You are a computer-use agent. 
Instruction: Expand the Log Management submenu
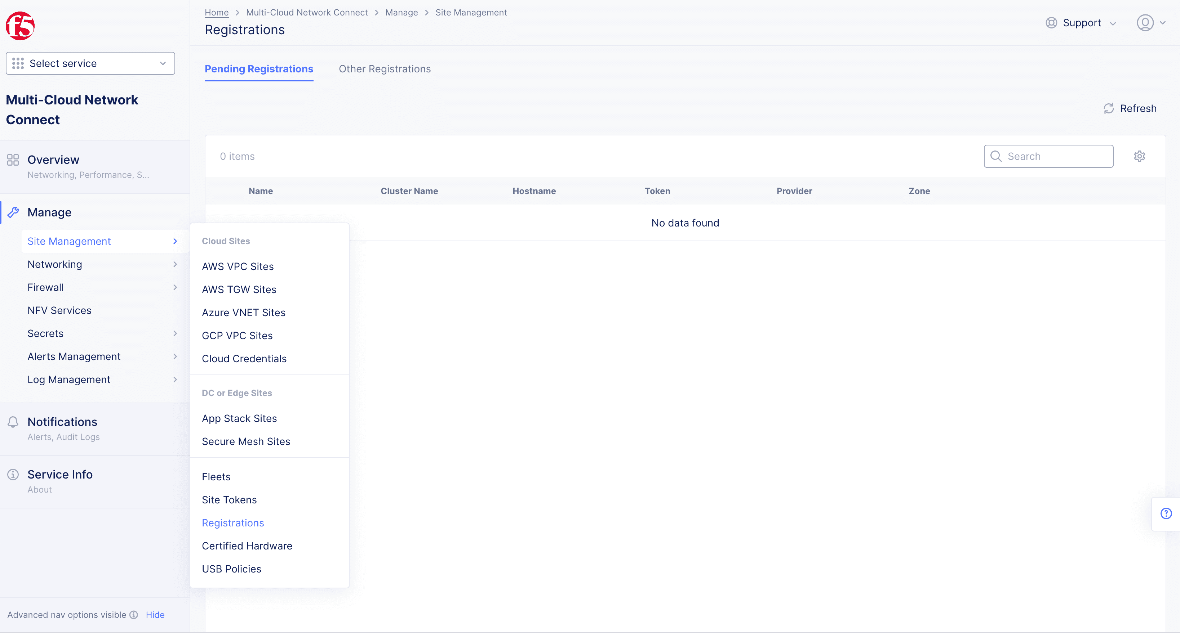tap(102, 380)
